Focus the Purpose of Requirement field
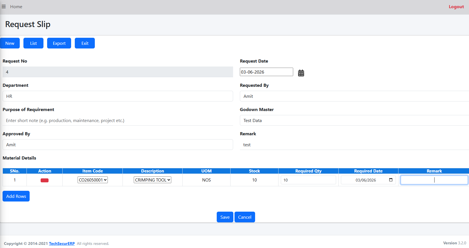The image size is (469, 248). pyautogui.click(x=118, y=120)
